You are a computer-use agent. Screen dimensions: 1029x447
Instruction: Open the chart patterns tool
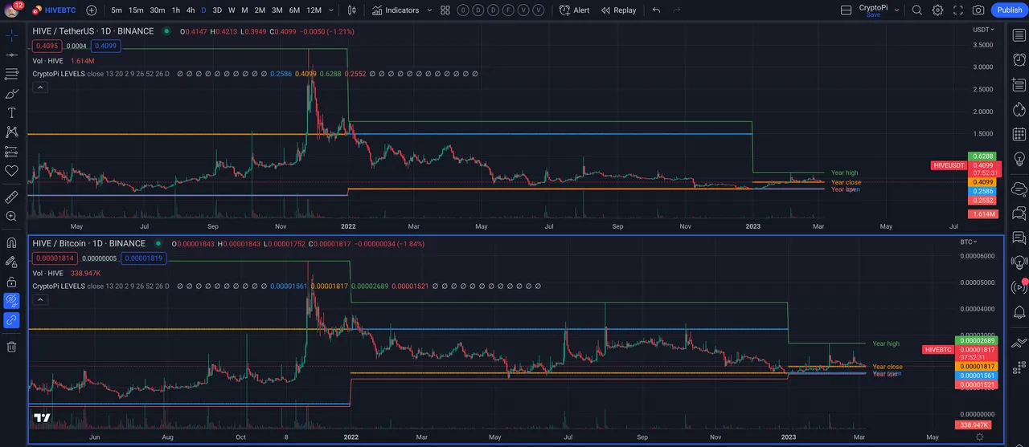click(x=11, y=132)
